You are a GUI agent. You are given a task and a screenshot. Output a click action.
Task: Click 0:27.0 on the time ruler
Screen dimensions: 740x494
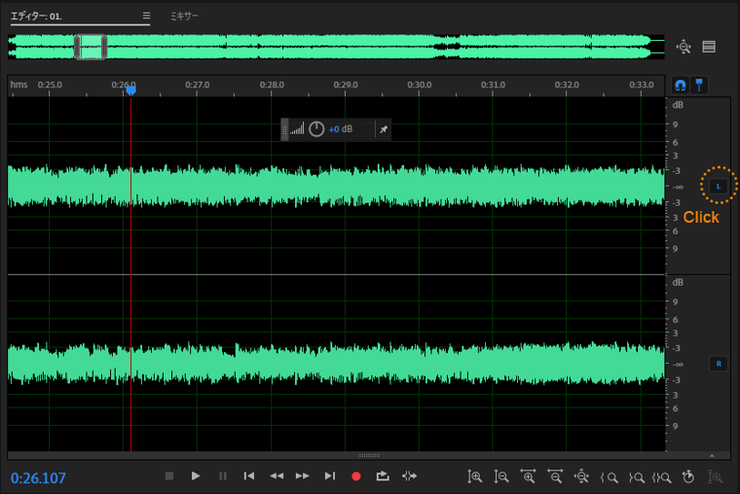(x=198, y=85)
